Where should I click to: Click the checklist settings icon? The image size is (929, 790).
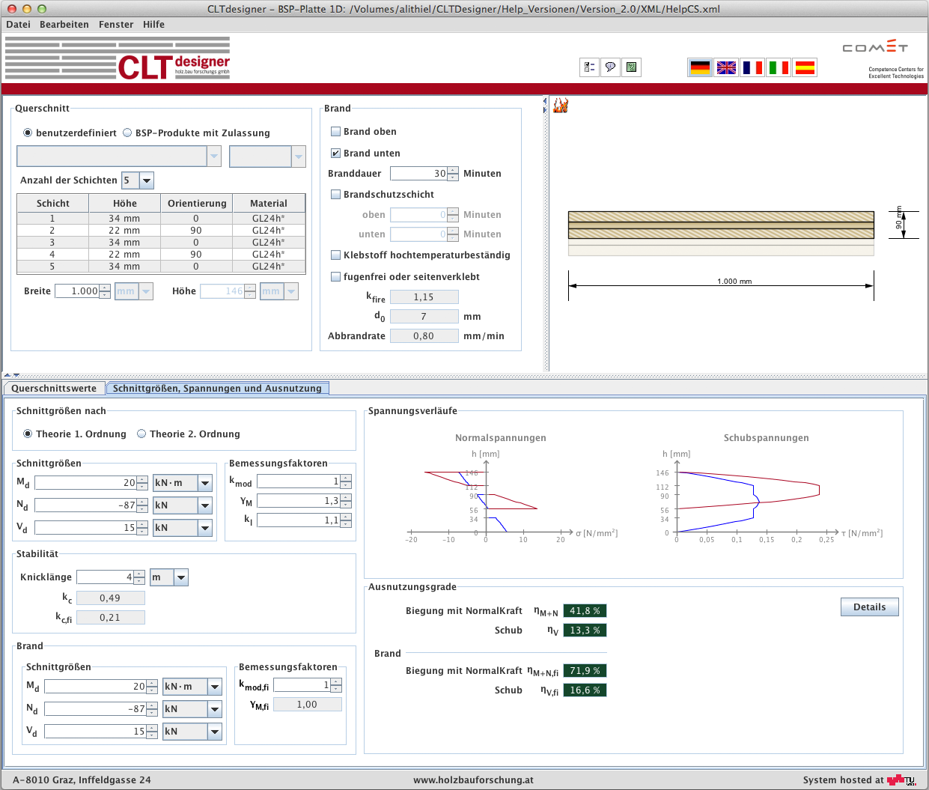pyautogui.click(x=589, y=67)
